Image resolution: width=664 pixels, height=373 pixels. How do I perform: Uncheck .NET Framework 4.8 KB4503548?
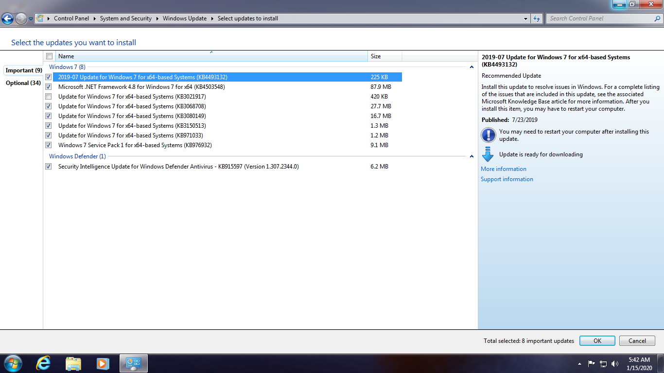48,87
